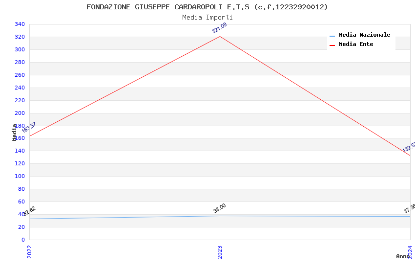The image size is (415, 269).
Task: Click the 321.03 data label at the peak
Action: pyautogui.click(x=219, y=28)
